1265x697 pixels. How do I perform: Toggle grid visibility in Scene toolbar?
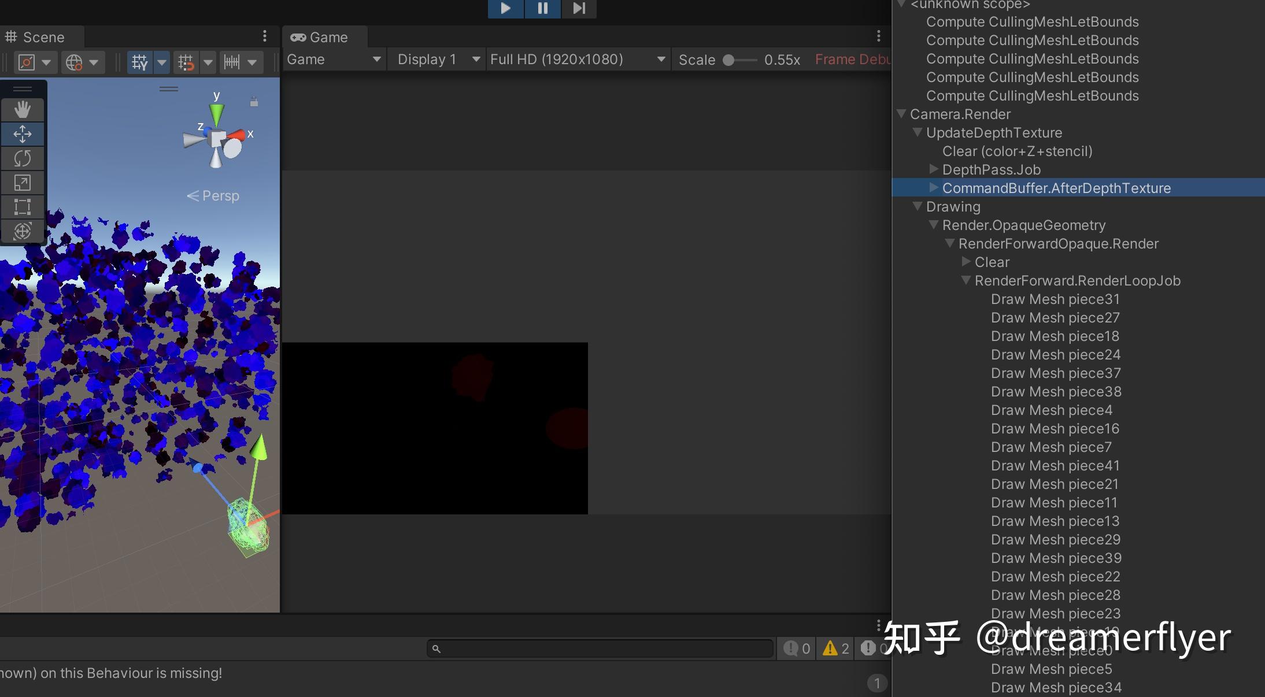pyautogui.click(x=139, y=62)
